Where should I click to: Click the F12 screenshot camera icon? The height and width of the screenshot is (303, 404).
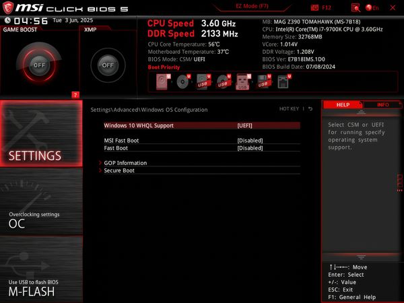click(x=313, y=7)
